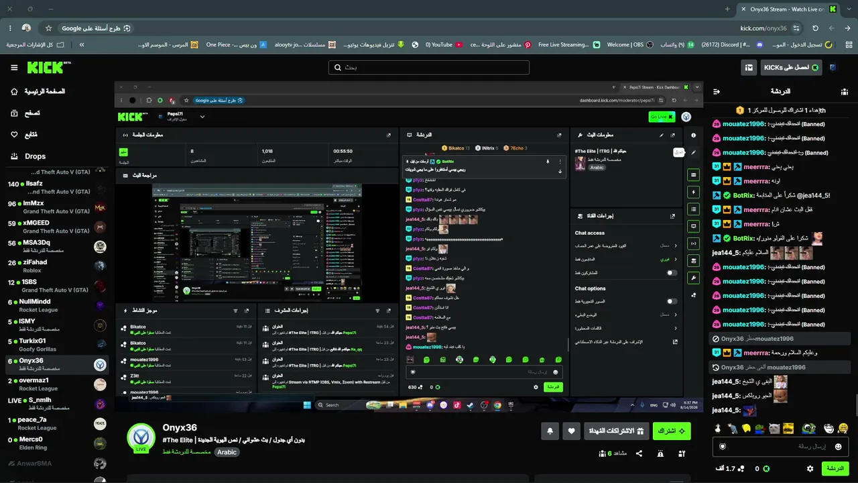
Task: Send the cat emote in chat
Action: (774, 429)
